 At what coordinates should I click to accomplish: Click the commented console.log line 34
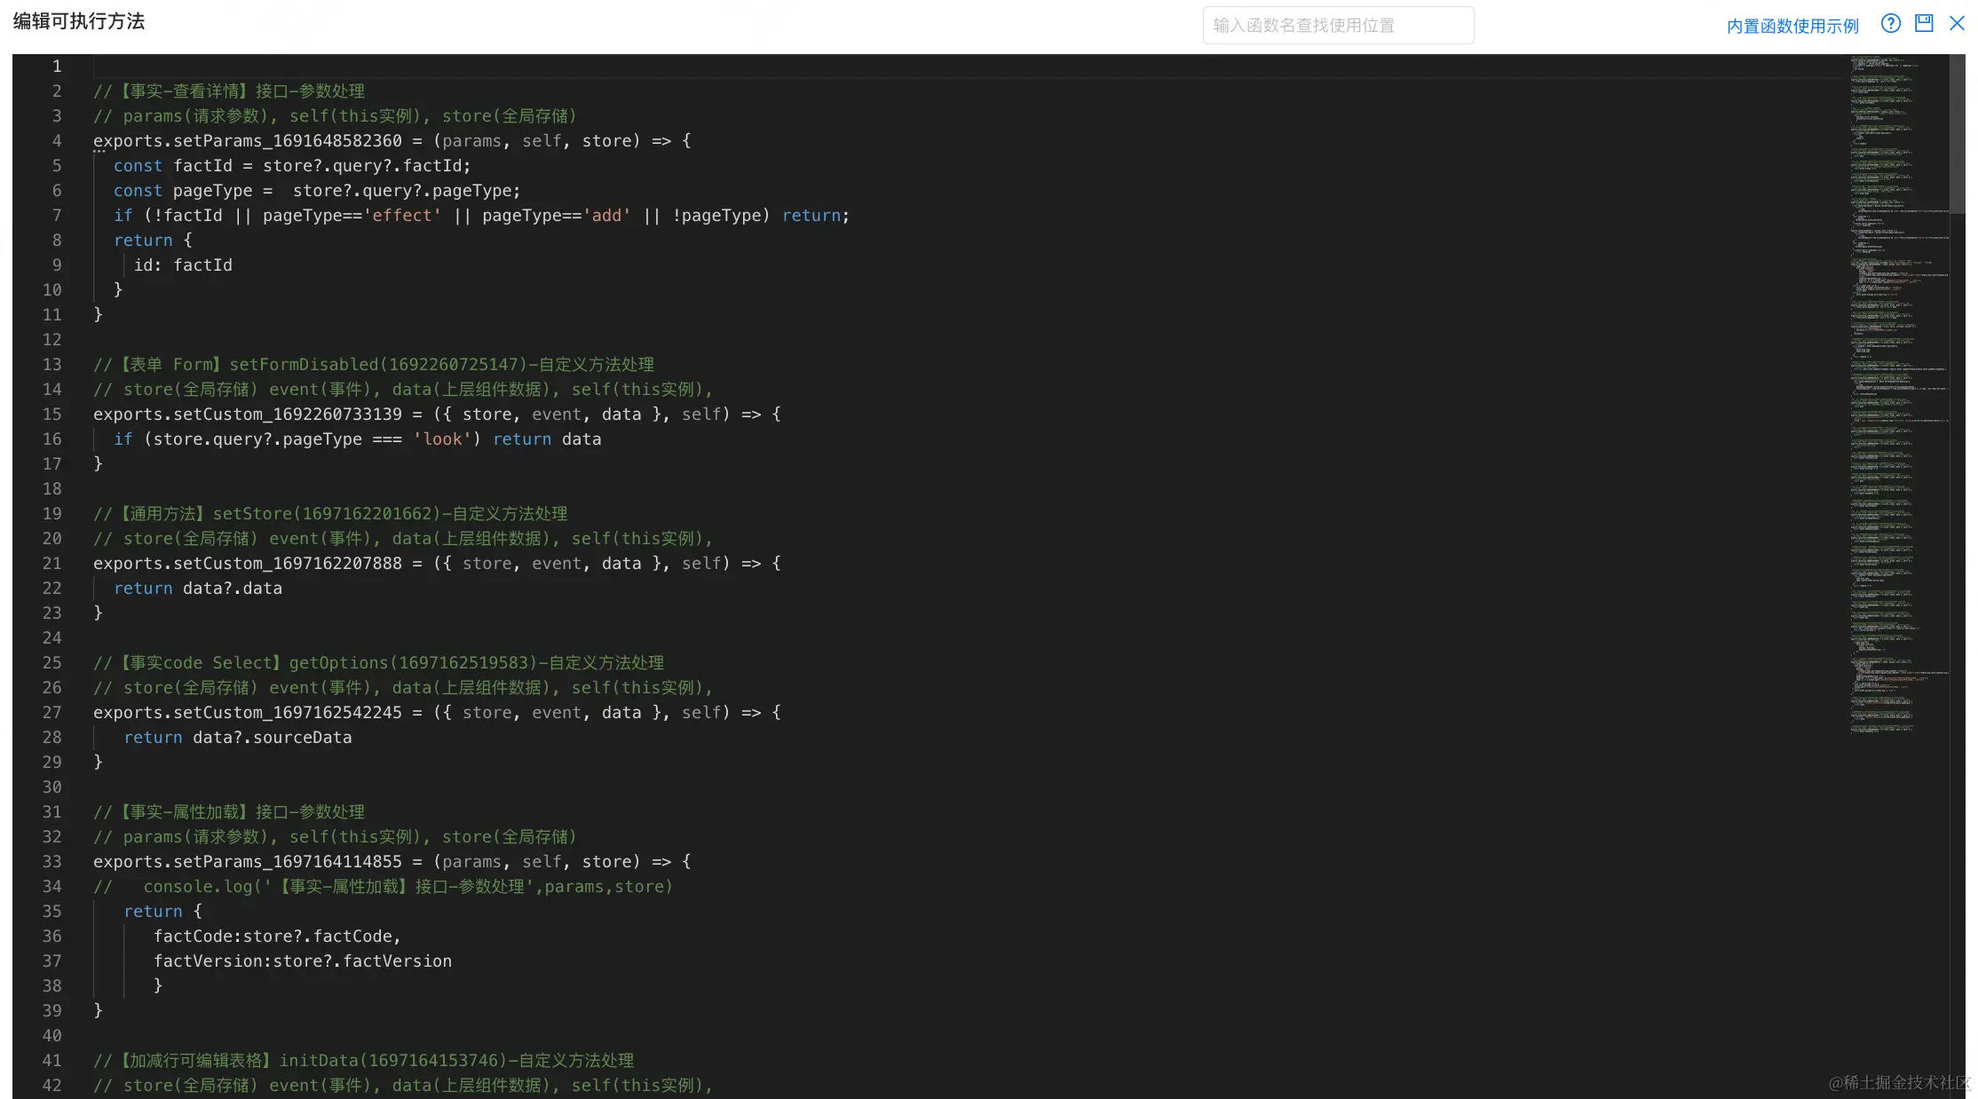point(384,887)
